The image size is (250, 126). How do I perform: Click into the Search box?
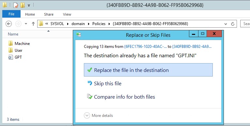(x=245, y=24)
